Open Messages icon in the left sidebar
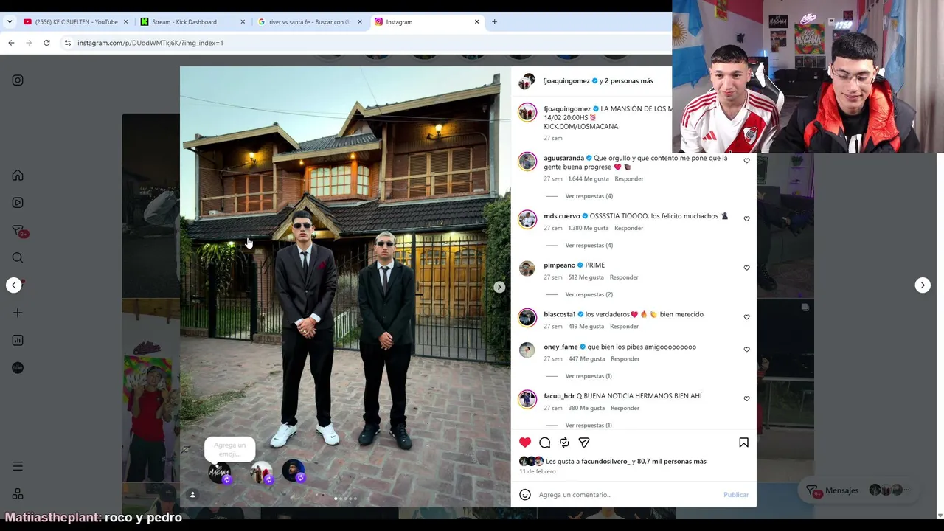The image size is (944, 531). [19, 231]
